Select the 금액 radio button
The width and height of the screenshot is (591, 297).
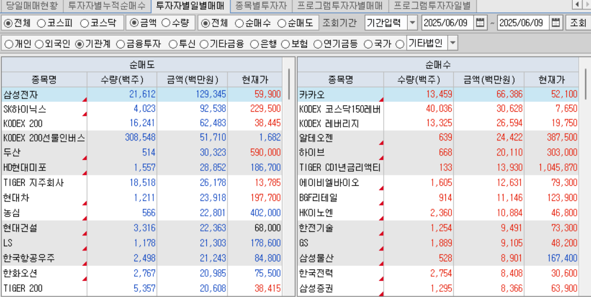tap(134, 24)
